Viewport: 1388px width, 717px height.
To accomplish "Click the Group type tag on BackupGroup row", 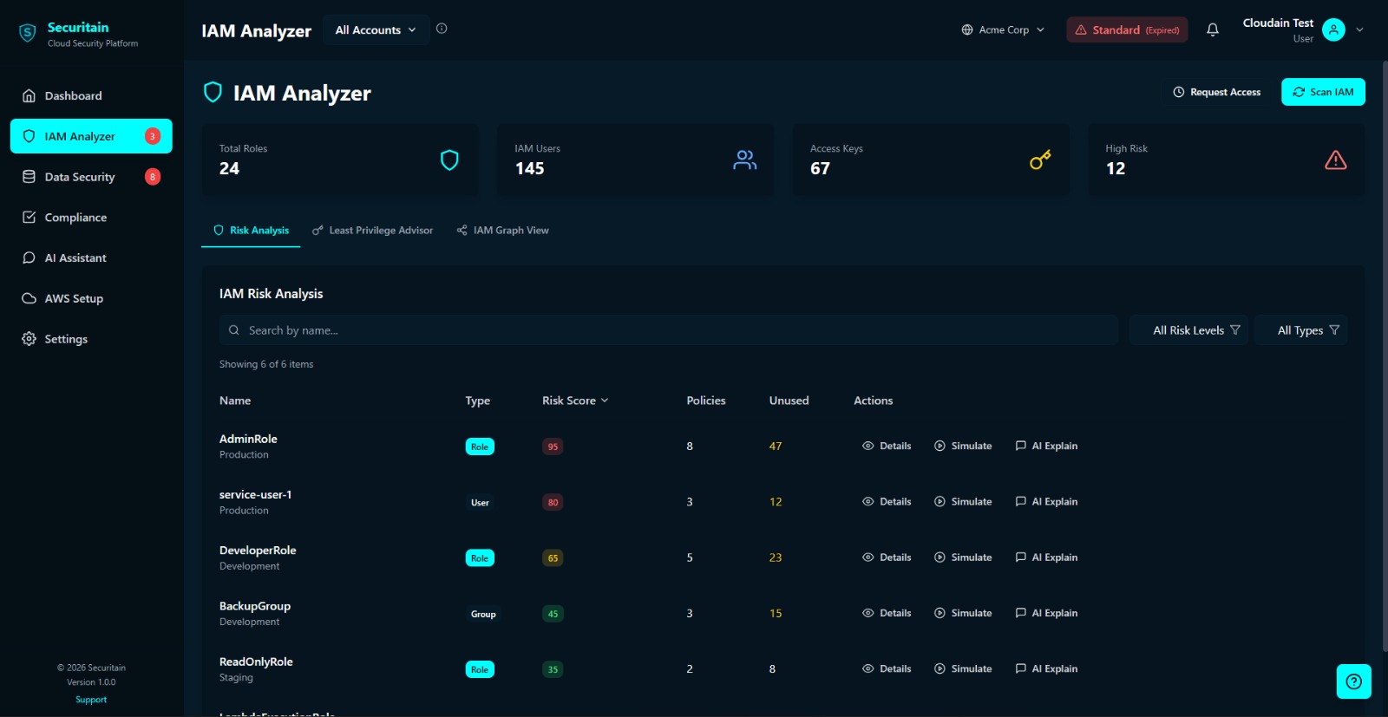I will (x=483, y=614).
